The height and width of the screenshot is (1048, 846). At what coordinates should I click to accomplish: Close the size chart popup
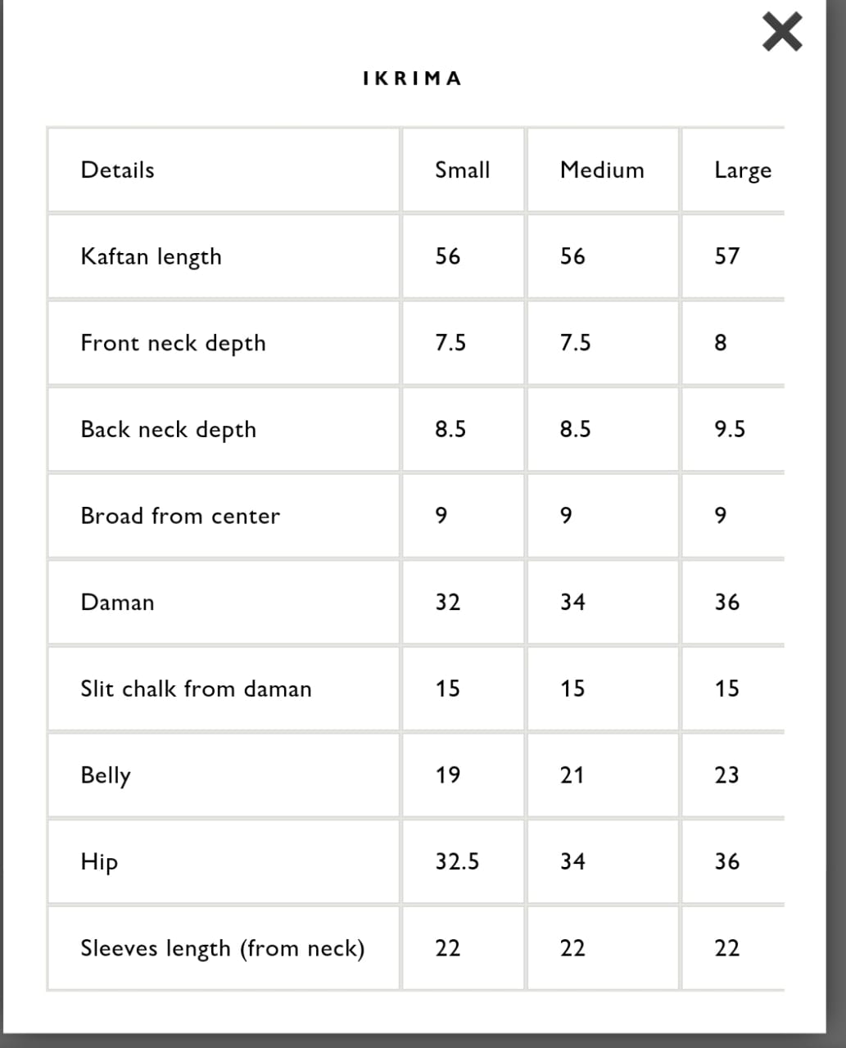[x=781, y=33]
